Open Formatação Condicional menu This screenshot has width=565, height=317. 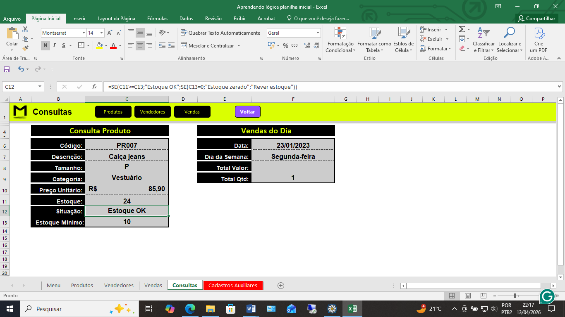pos(340,40)
